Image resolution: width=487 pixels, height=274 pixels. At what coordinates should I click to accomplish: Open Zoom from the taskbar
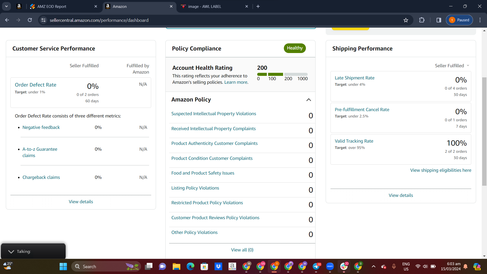330,267
